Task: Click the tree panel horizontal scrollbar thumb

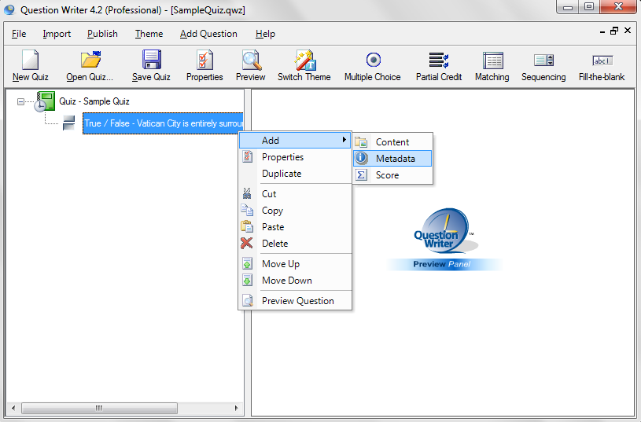Action: click(99, 408)
